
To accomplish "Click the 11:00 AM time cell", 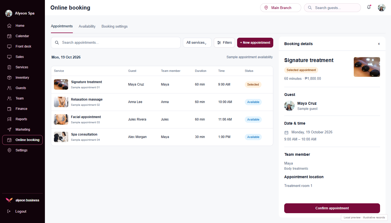I will [225, 119].
